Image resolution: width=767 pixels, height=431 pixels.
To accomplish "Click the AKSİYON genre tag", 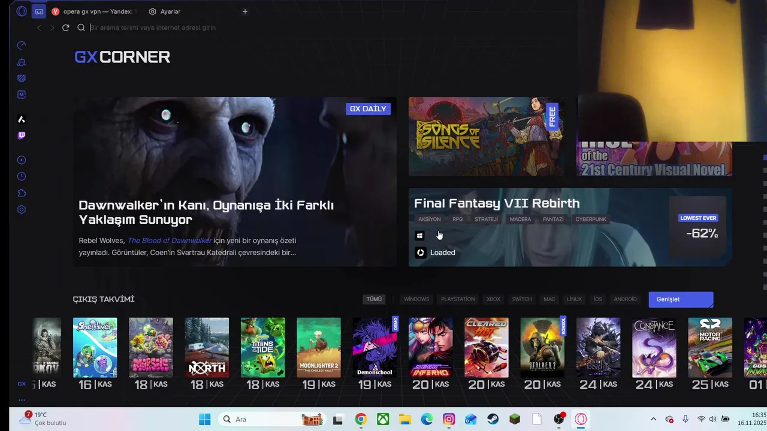I will click(x=430, y=220).
